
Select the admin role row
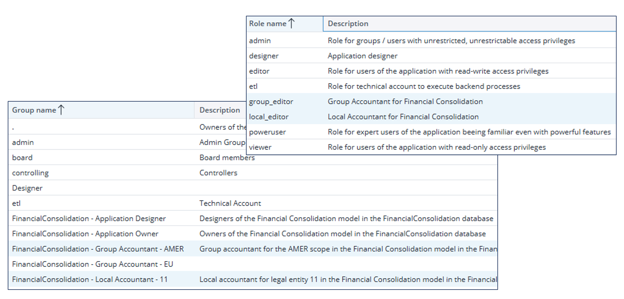[x=431, y=40]
